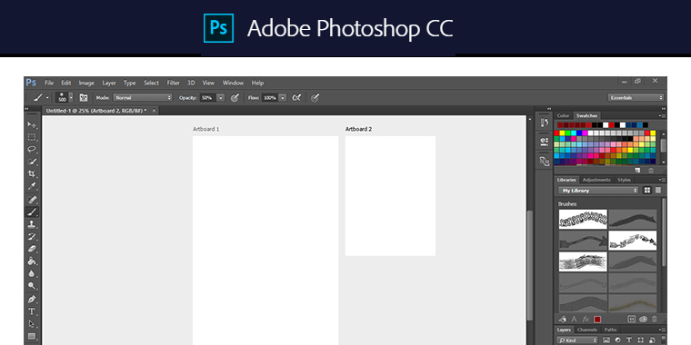Switch Libraries to grid view
691x345 pixels.
[x=647, y=191]
